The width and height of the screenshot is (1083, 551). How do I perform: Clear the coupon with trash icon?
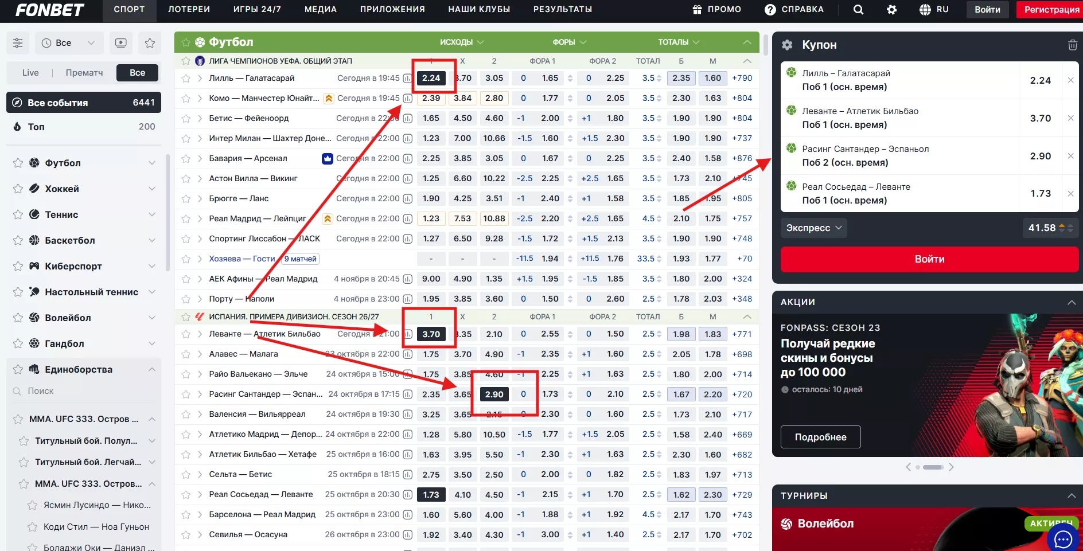click(1072, 45)
